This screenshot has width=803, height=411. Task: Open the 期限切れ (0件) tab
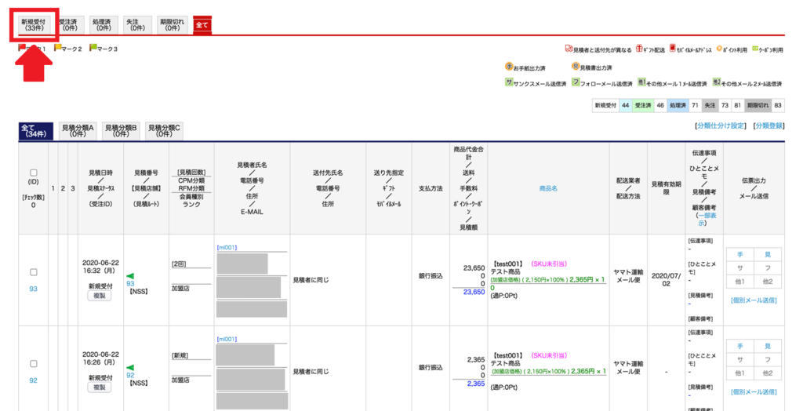pos(173,24)
